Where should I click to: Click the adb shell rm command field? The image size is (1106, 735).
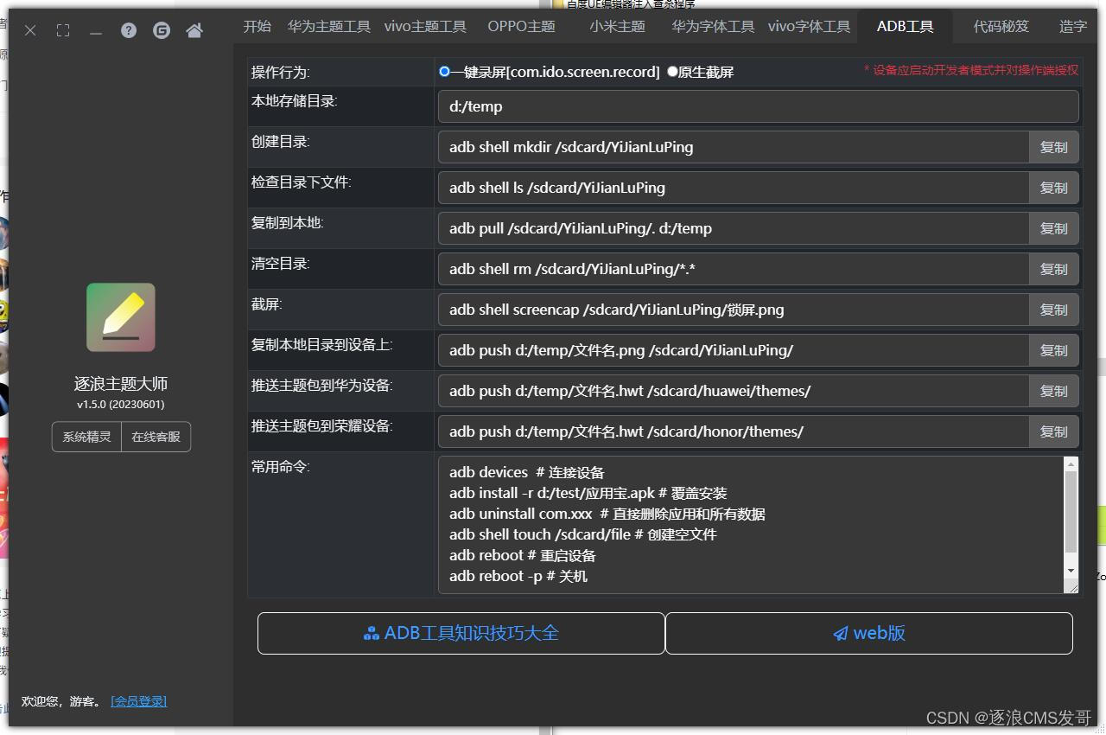[x=734, y=269]
